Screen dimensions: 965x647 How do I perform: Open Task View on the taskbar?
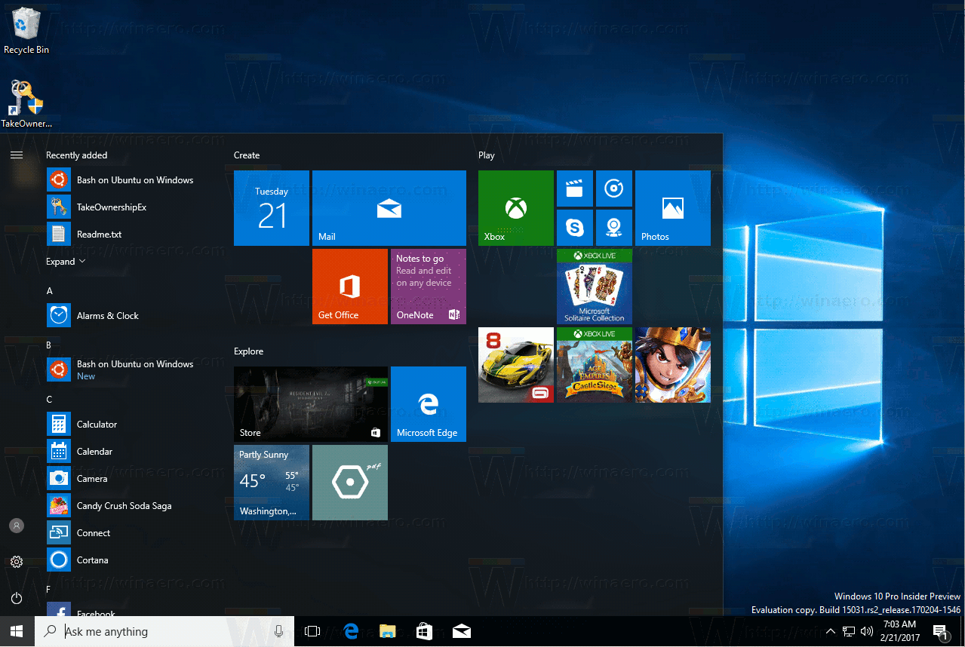point(312,631)
